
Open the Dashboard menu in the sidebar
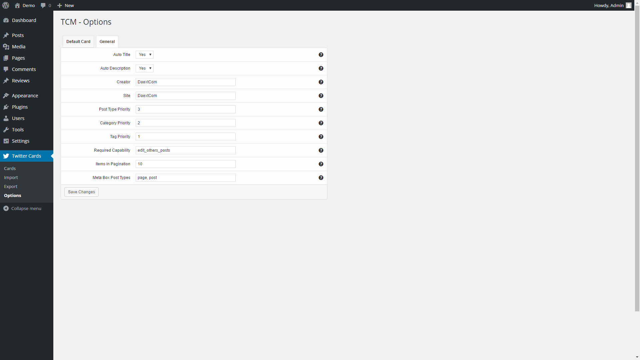tap(24, 20)
